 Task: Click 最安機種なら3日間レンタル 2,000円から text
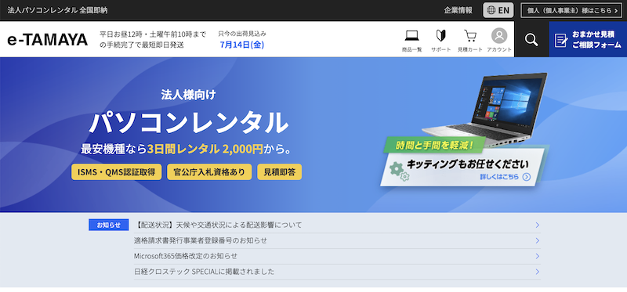(x=186, y=149)
